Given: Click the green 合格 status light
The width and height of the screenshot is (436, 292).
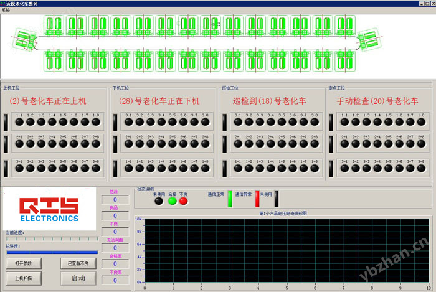Looking at the screenshot, I should [172, 200].
